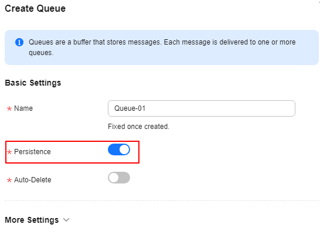This screenshot has width=320, height=238.
Task: Click the blue info icon in the banner
Action: click(x=19, y=42)
